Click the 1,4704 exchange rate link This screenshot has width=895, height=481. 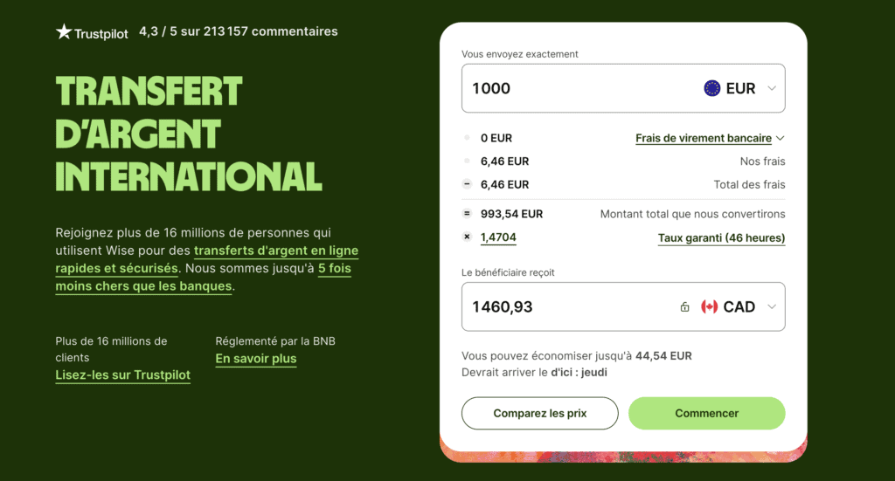(498, 237)
